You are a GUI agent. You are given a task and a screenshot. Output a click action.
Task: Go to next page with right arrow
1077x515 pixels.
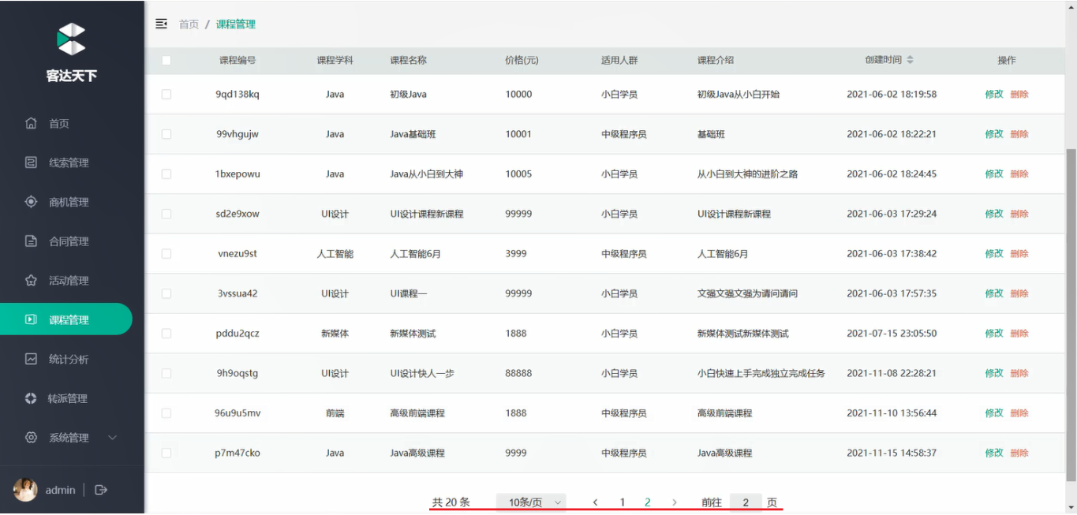[674, 502]
